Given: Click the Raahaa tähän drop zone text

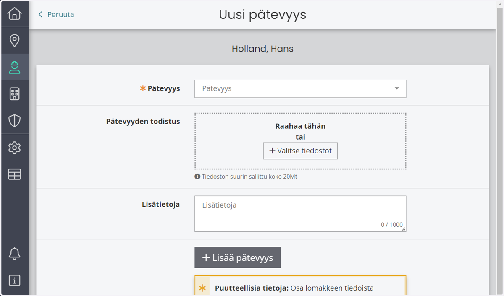Looking at the screenshot, I should (300, 126).
